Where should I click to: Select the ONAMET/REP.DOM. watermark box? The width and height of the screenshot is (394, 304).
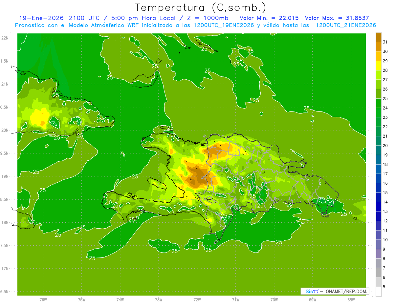(335, 291)
